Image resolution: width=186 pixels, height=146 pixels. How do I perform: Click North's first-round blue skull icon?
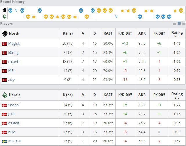point(10,10)
